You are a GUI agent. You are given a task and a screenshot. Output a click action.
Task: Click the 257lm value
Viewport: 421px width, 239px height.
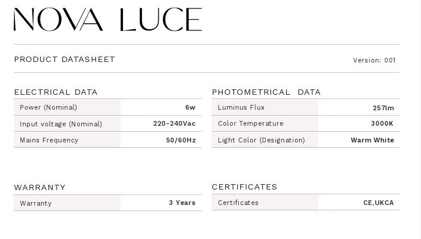(x=383, y=108)
